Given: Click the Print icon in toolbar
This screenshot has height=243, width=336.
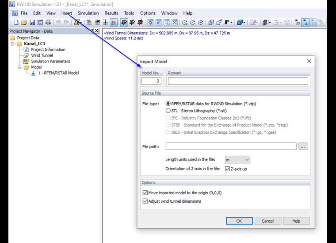Looking at the screenshot, I should pyautogui.click(x=48, y=22).
